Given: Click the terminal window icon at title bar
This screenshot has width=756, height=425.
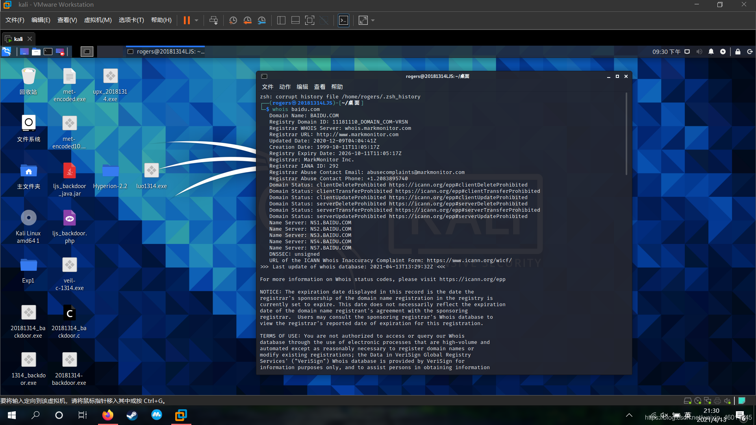Looking at the screenshot, I should (264, 76).
